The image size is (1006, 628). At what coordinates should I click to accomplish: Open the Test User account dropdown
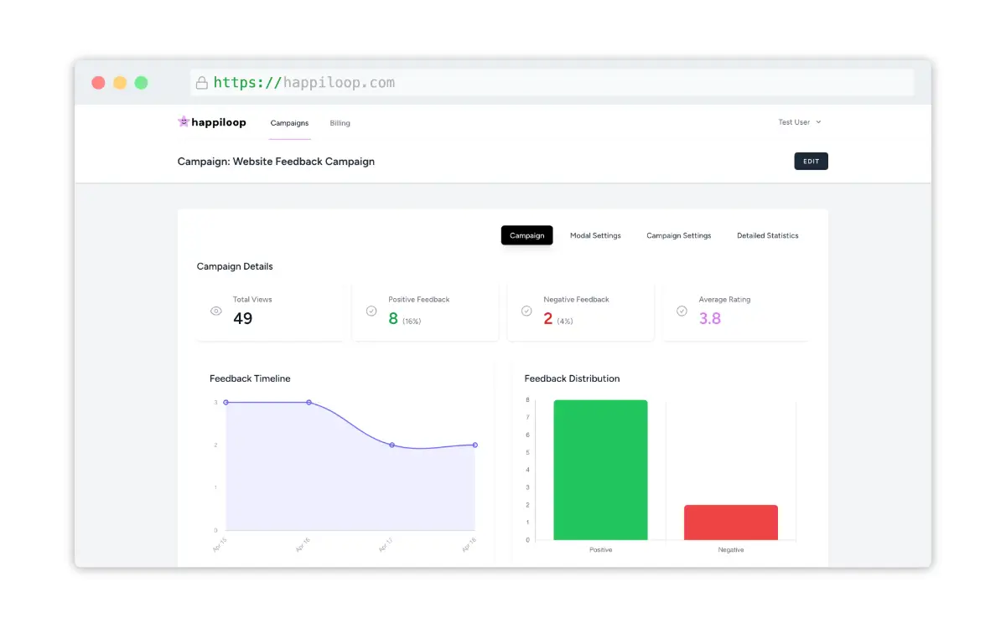pyautogui.click(x=799, y=122)
